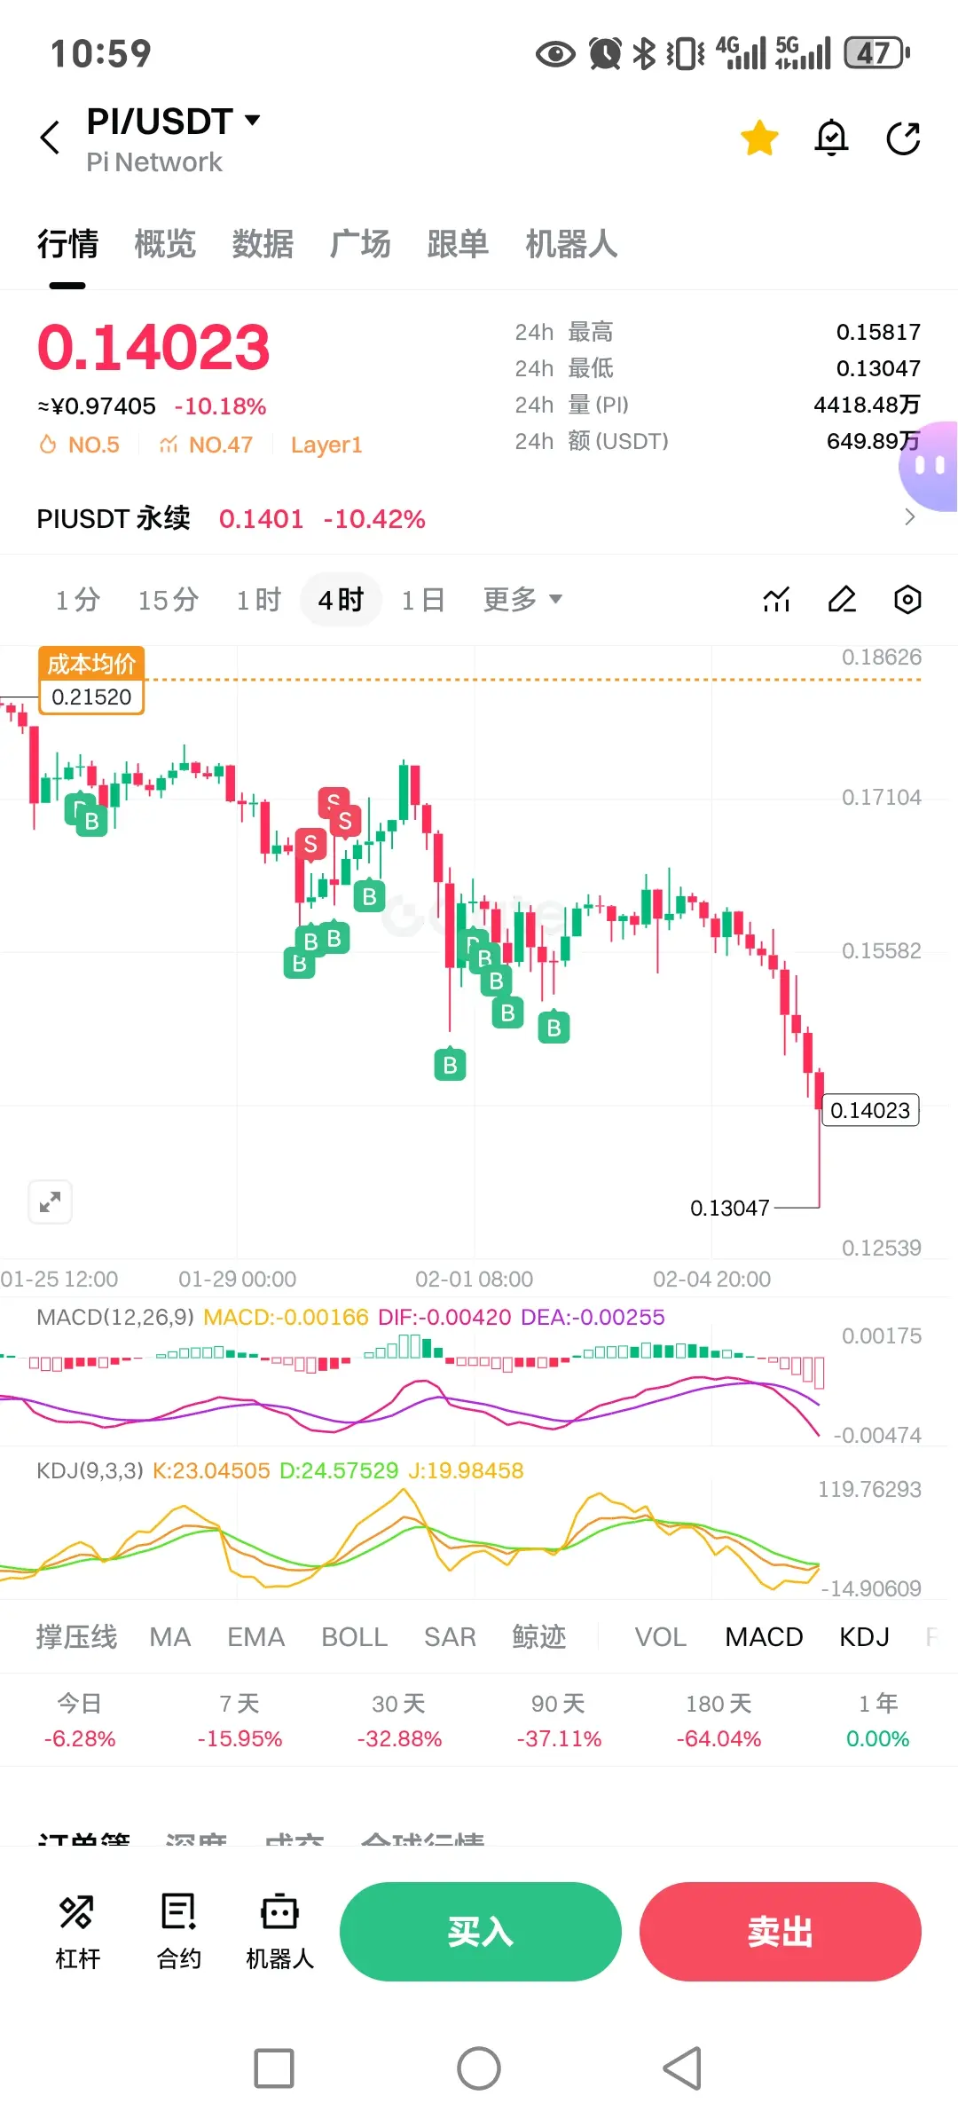
Task: Tap the Android home circle button
Action: pyautogui.click(x=479, y=2068)
